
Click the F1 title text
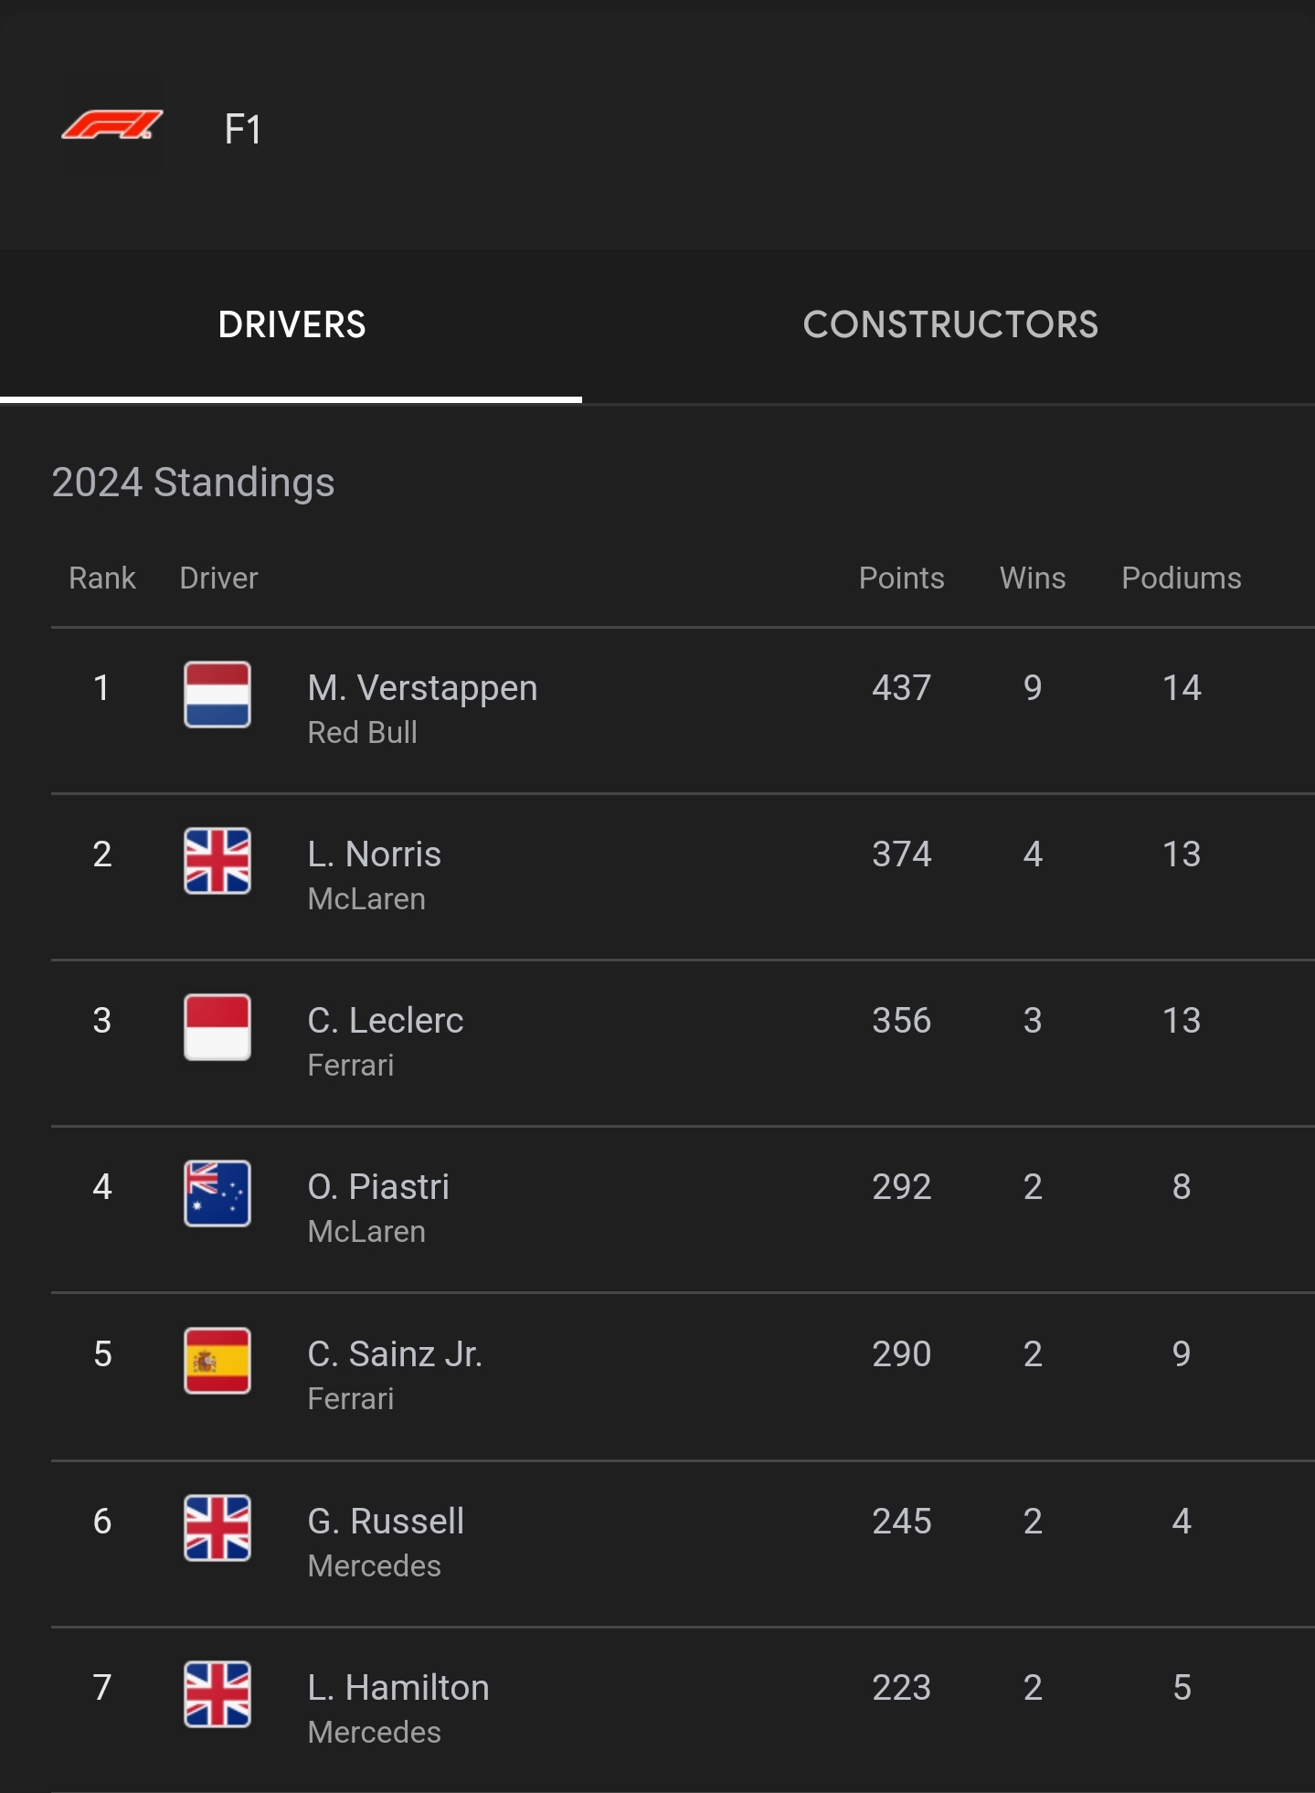click(243, 130)
